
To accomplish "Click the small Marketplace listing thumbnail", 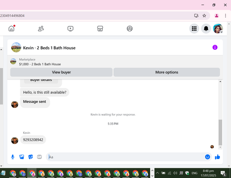I will pyautogui.click(x=13, y=61).
